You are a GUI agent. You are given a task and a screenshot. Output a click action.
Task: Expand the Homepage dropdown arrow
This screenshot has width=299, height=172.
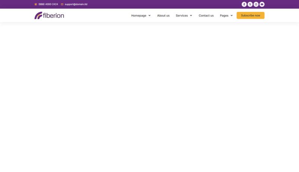tap(149, 16)
